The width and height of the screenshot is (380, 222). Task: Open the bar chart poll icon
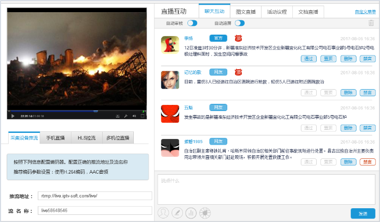pyautogui.click(x=191, y=212)
